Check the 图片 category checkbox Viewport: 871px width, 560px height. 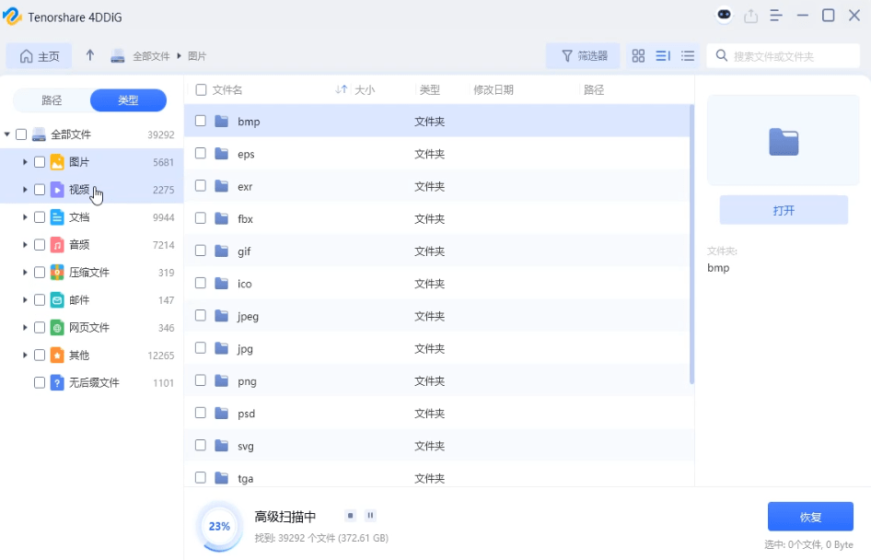(38, 160)
